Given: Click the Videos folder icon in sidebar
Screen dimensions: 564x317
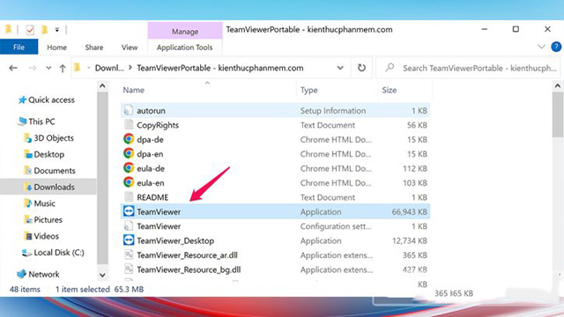Looking at the screenshot, I should coord(27,236).
